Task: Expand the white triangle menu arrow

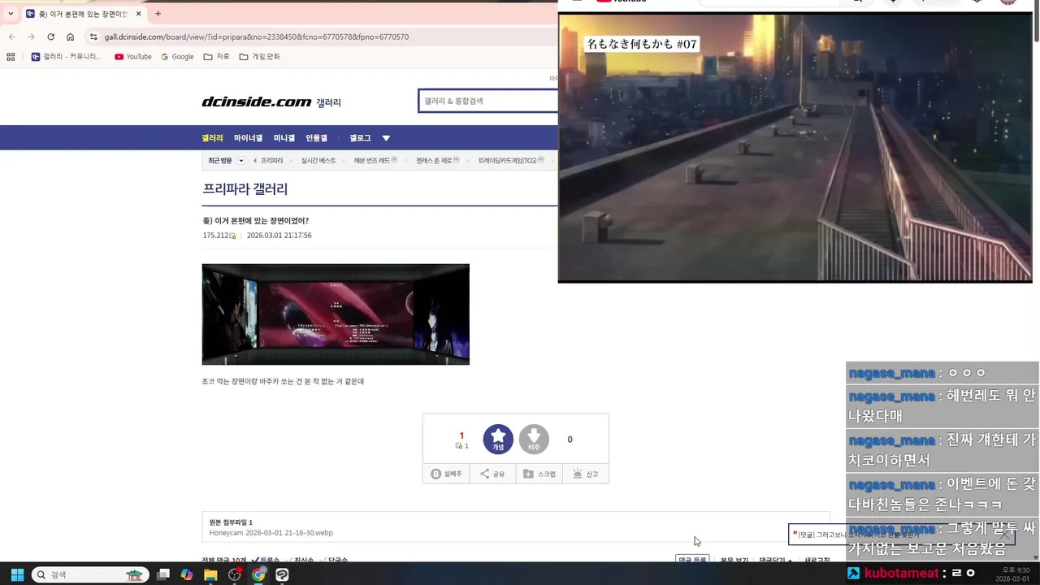Action: [386, 138]
